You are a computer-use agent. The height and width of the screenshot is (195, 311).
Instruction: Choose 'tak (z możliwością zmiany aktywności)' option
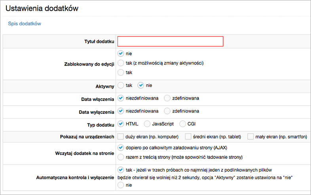coord(121,63)
